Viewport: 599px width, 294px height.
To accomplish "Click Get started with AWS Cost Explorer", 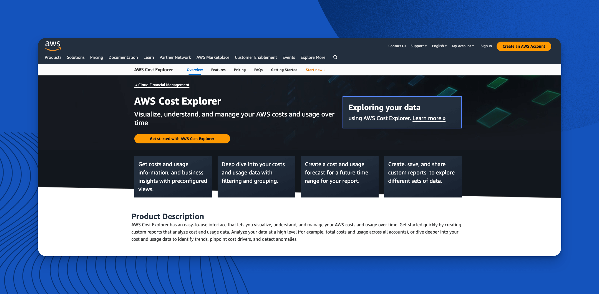I will [182, 138].
